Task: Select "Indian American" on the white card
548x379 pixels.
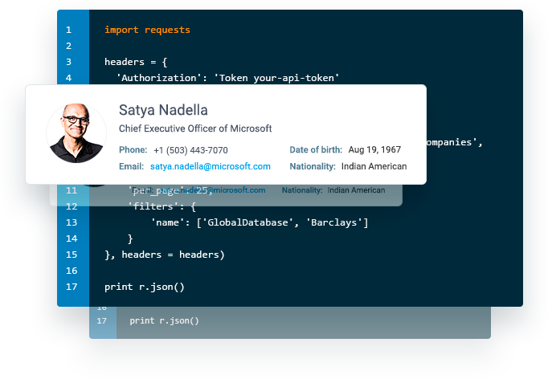Action: point(374,166)
